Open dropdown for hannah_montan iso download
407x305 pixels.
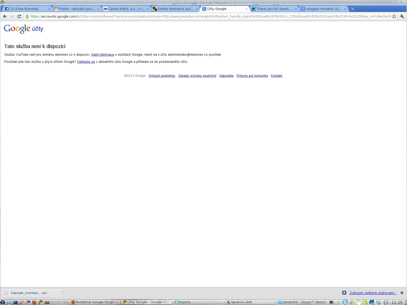[x=61, y=292]
